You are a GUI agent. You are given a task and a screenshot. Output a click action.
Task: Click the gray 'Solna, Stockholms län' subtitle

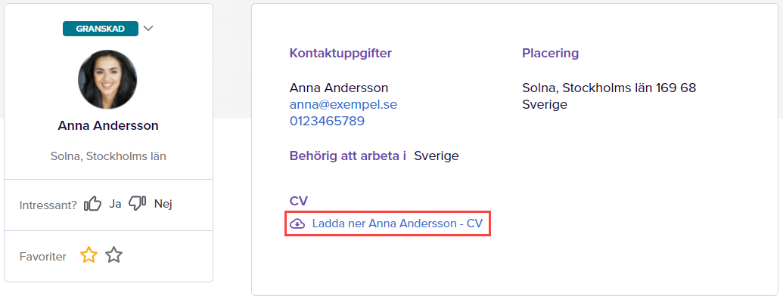coord(108,156)
